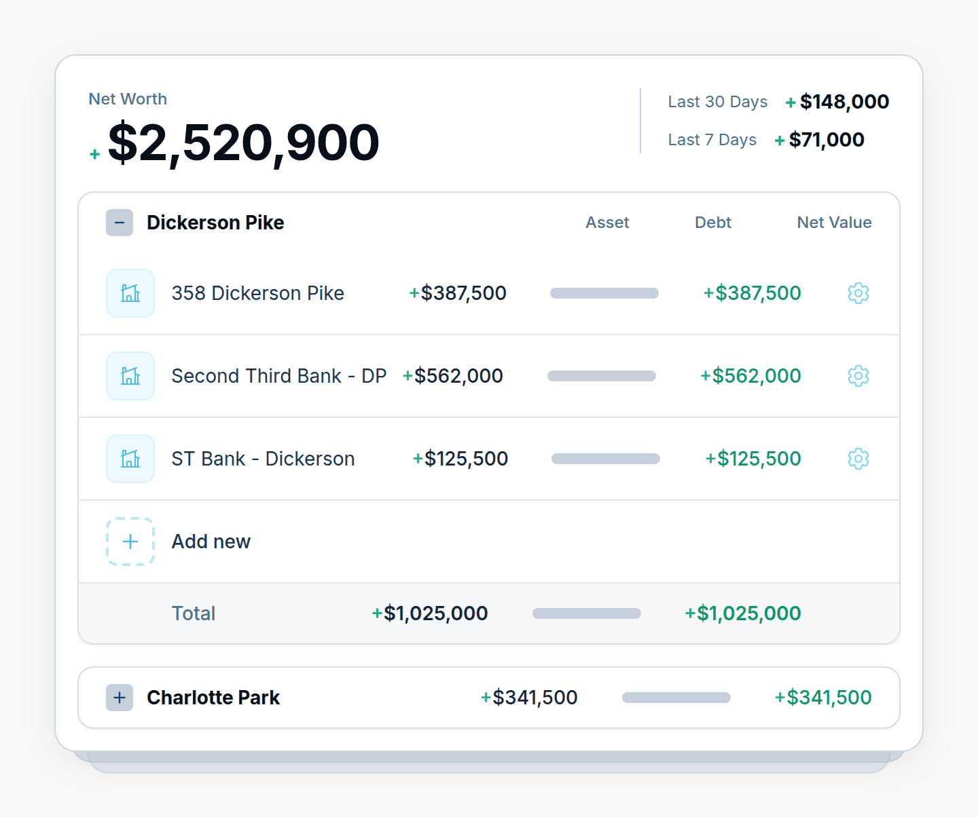Open settings gear for Second Third Bank - DP
This screenshot has width=978, height=817.
point(858,376)
